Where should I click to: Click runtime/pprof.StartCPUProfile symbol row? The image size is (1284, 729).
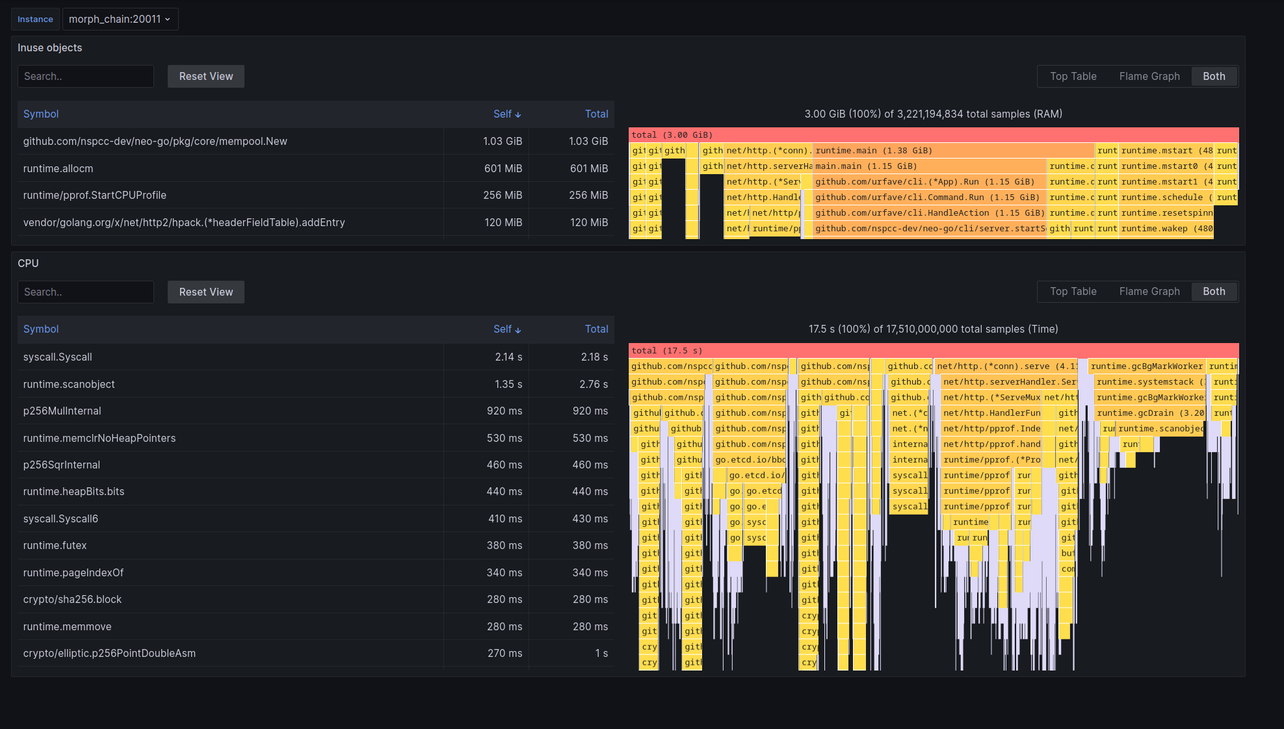click(x=315, y=195)
